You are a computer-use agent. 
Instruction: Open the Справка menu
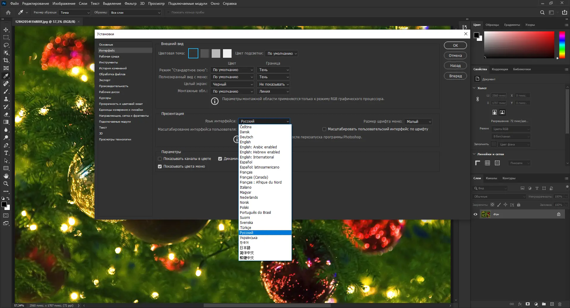click(230, 4)
